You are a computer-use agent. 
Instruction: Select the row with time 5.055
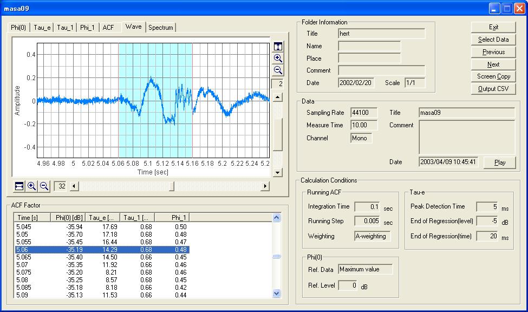coord(102,242)
